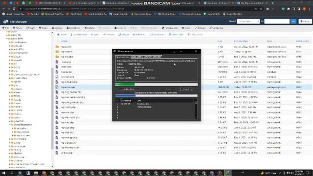Click the Copy toolbar button

(30, 28)
